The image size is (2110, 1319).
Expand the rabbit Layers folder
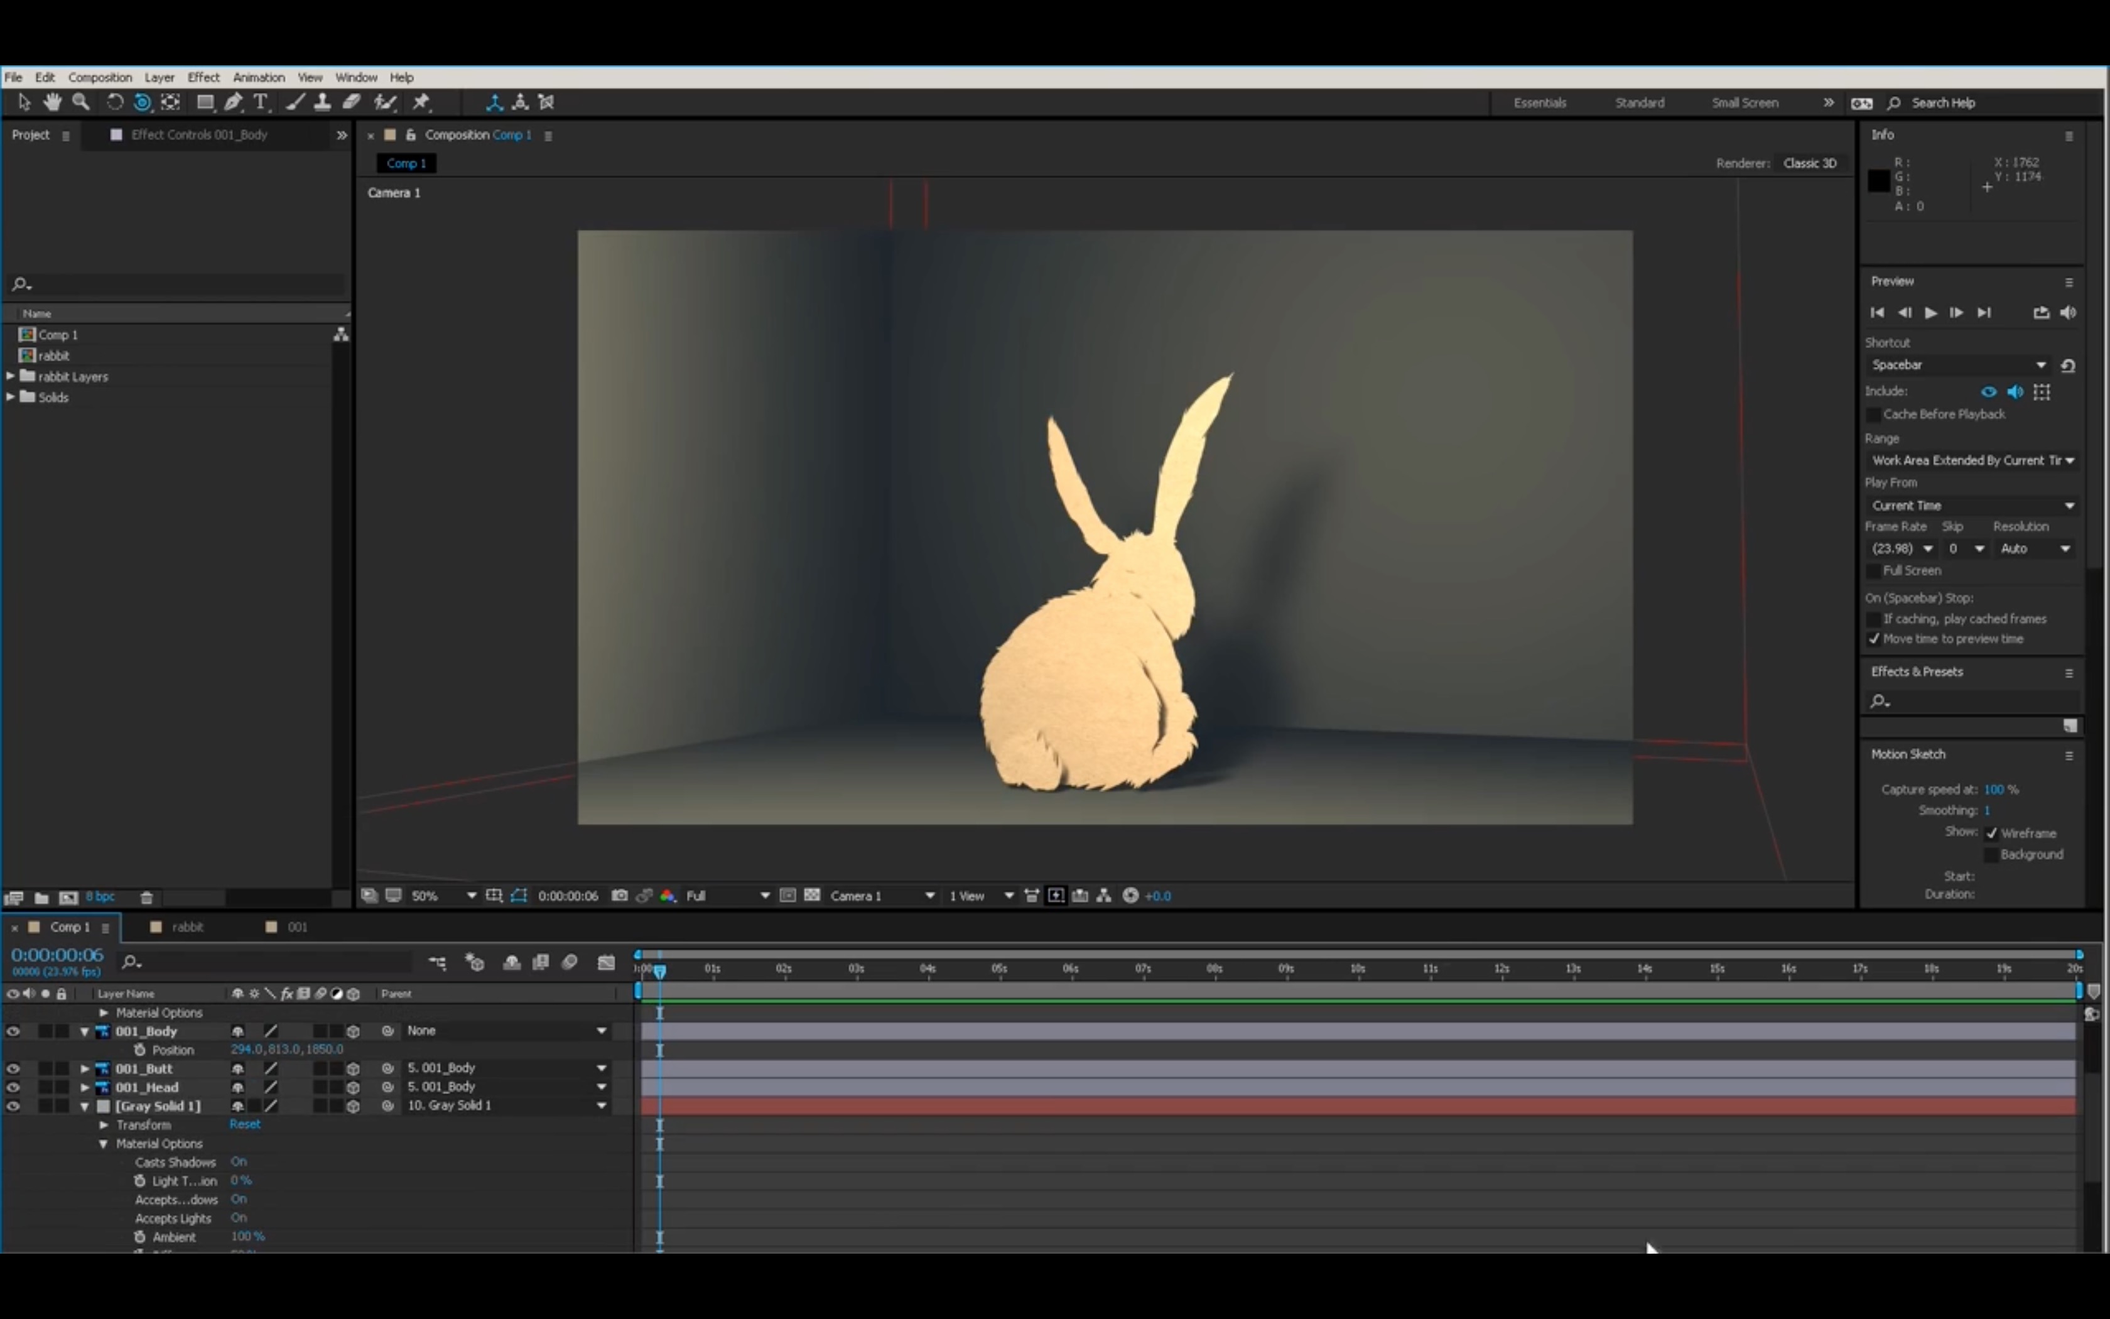9,376
